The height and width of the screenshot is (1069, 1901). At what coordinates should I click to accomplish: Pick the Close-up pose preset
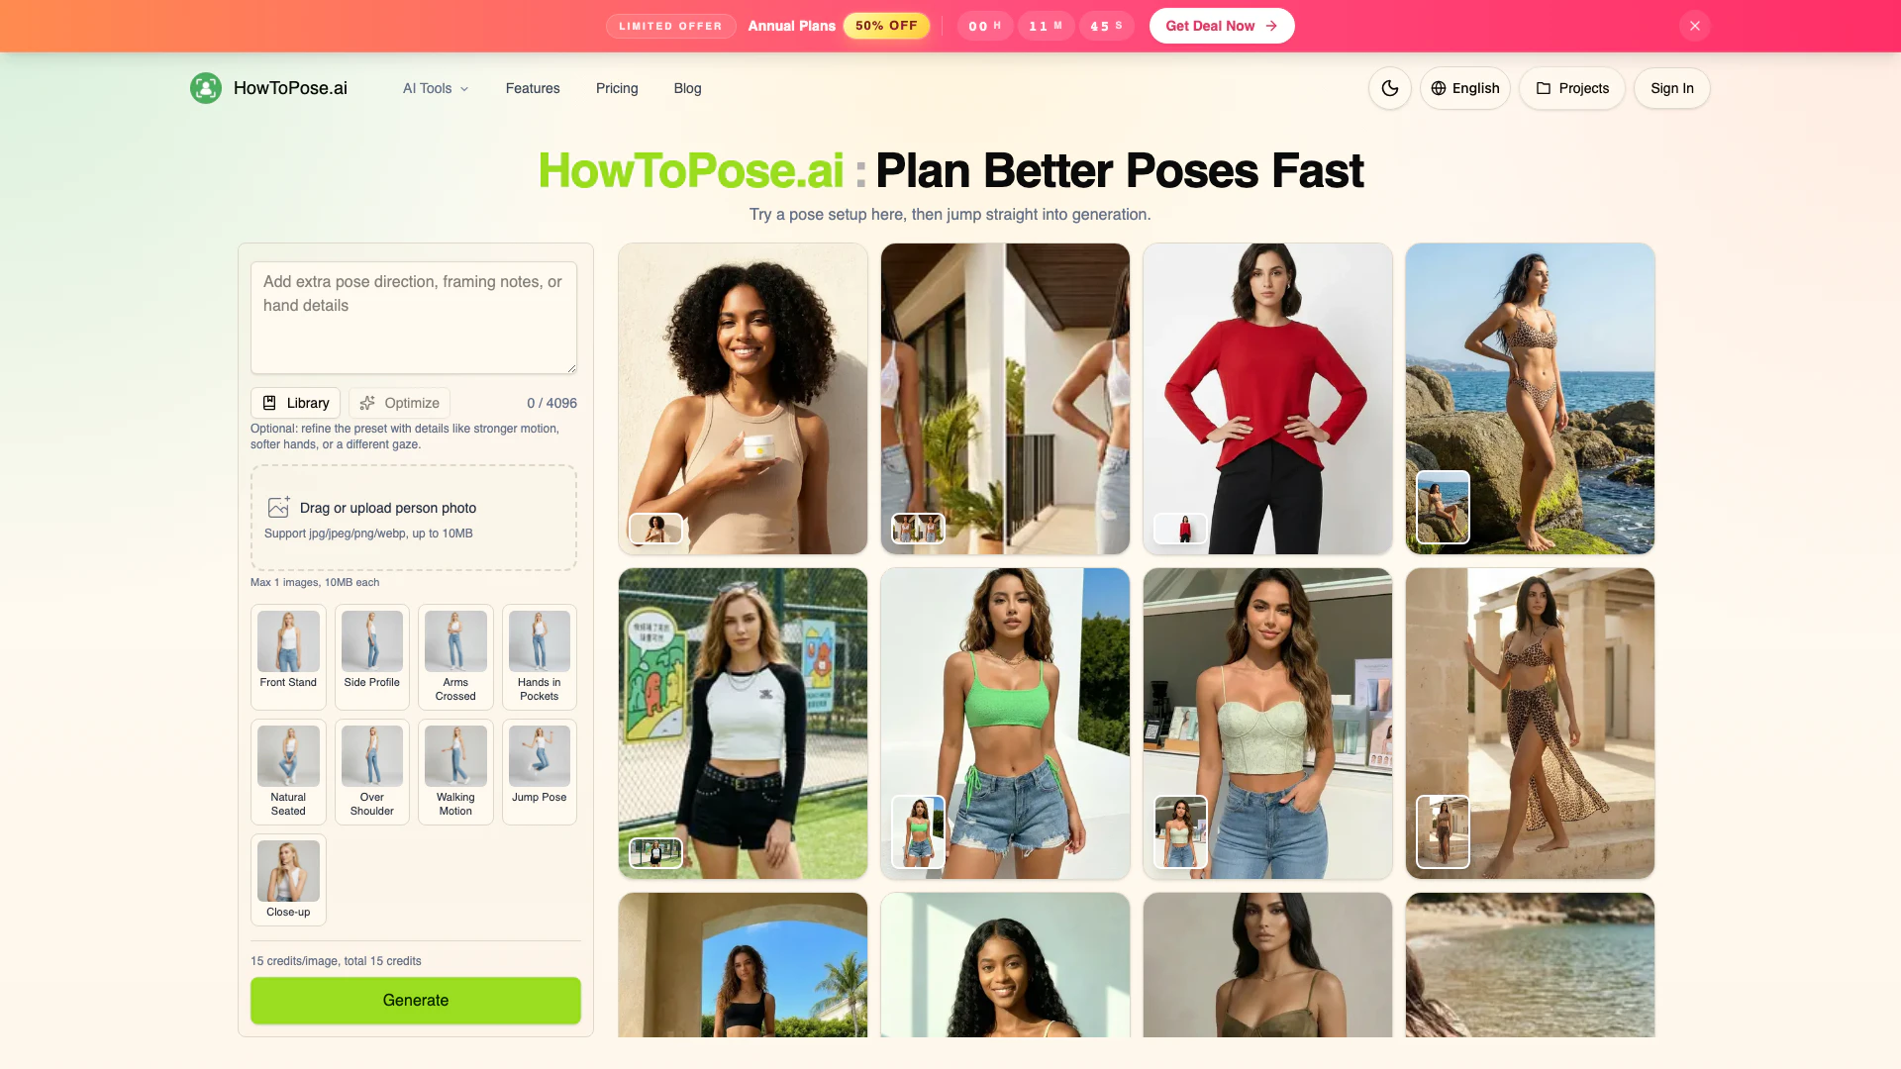[x=288, y=880]
